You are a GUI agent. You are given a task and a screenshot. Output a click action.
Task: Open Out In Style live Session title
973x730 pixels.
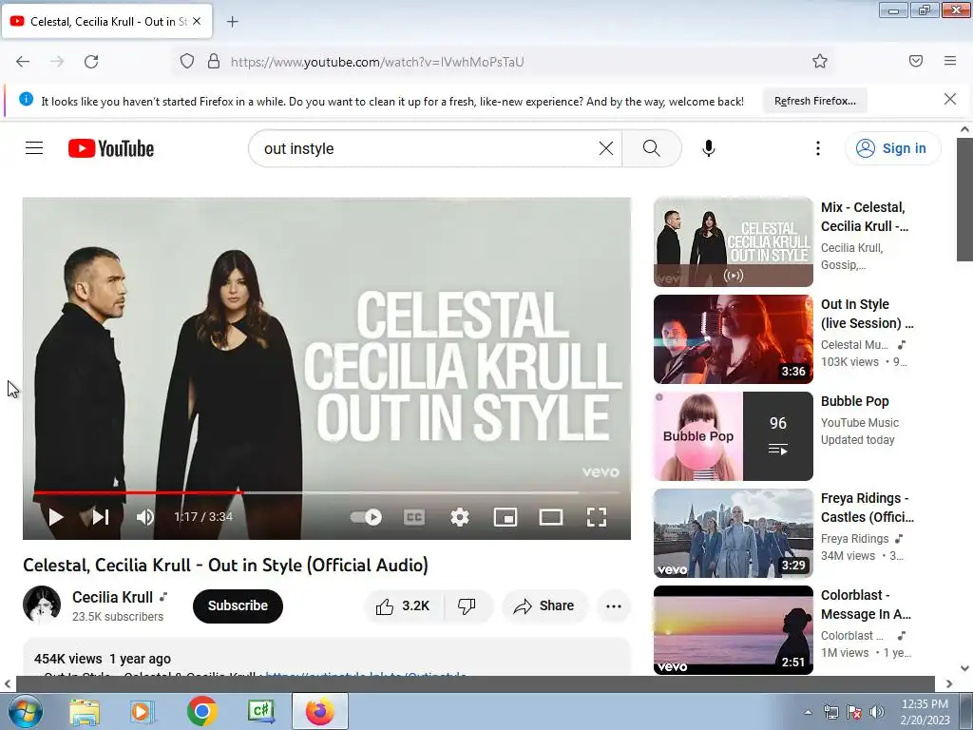pyautogui.click(x=867, y=314)
